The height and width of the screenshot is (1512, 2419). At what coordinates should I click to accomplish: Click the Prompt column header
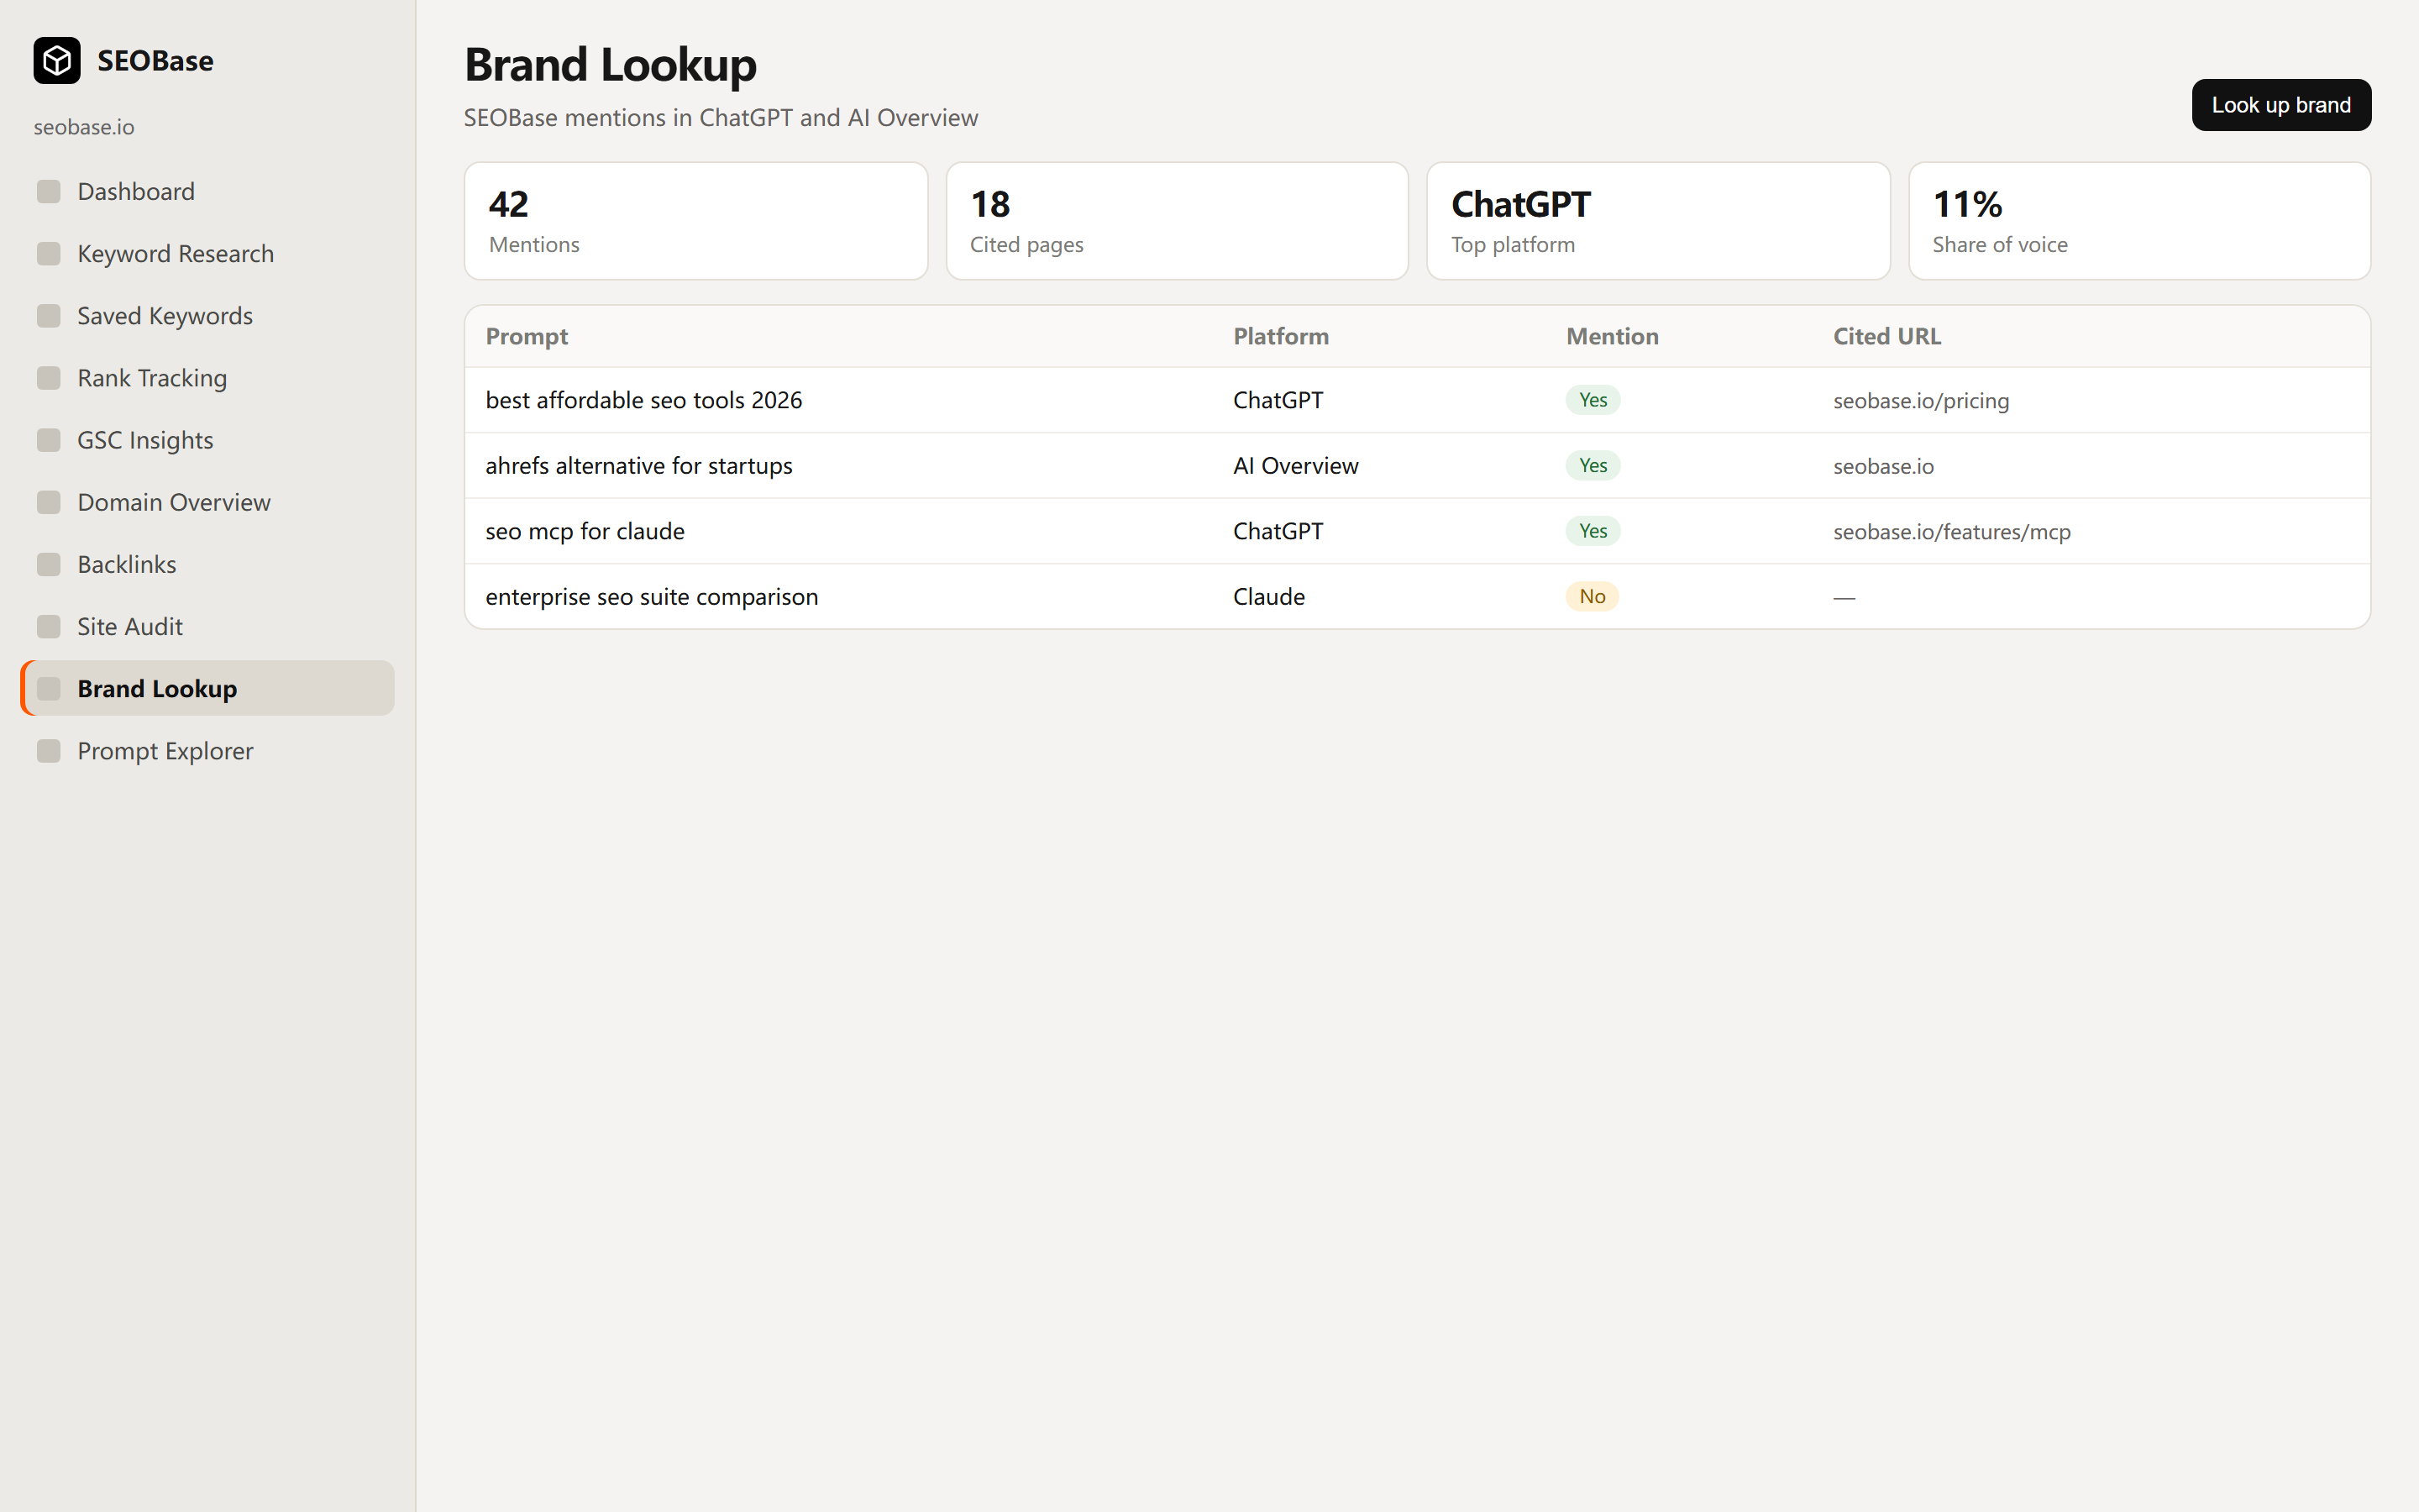[527, 336]
